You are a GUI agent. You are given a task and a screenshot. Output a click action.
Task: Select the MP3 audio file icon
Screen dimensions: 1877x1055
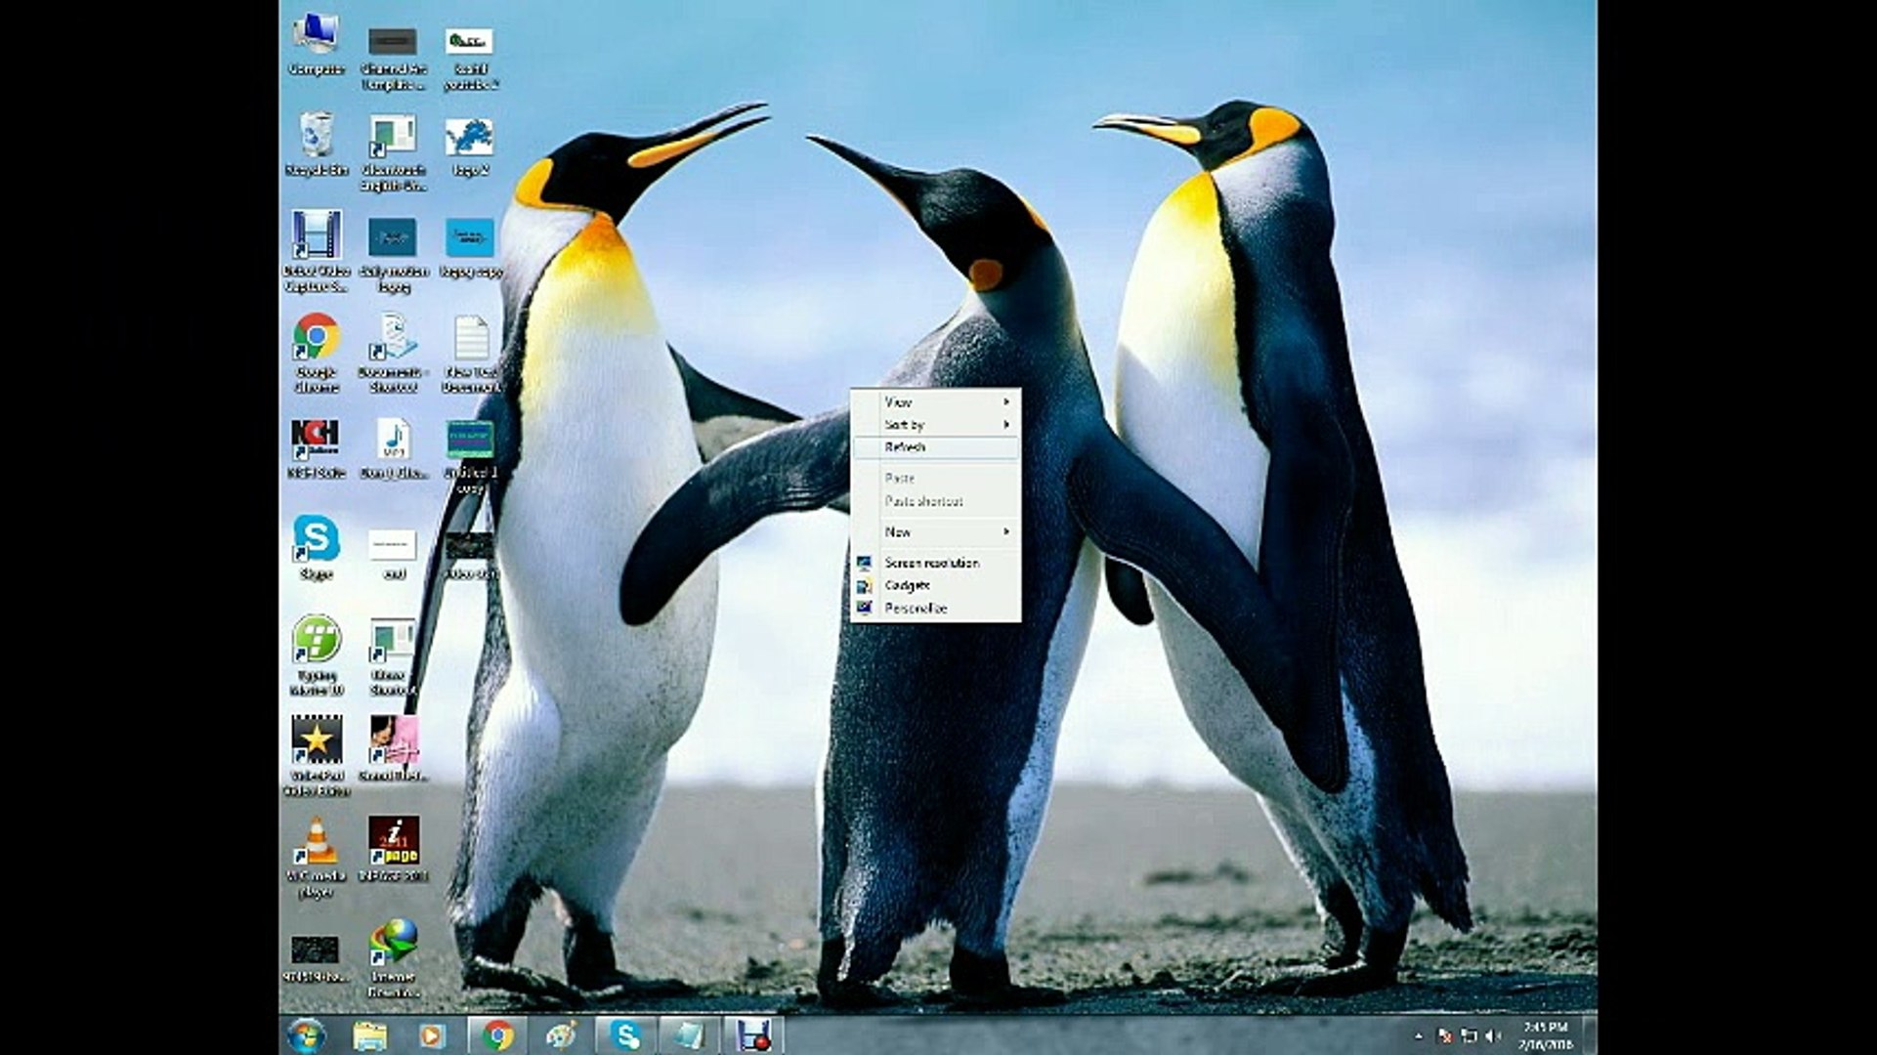click(394, 448)
